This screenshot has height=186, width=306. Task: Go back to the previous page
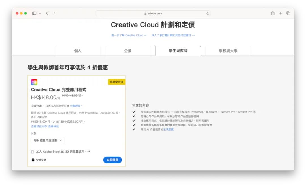(47, 13)
